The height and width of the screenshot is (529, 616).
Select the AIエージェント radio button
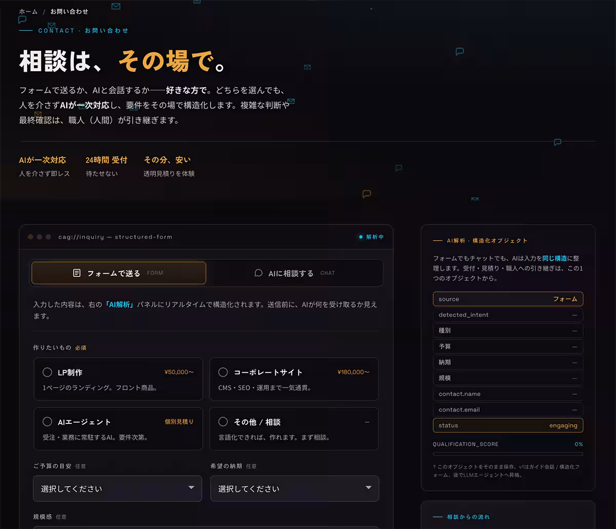(x=47, y=422)
